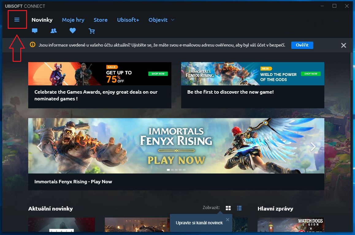Go to next banner slide arrow
This screenshot has width=355, height=235.
point(313,147)
